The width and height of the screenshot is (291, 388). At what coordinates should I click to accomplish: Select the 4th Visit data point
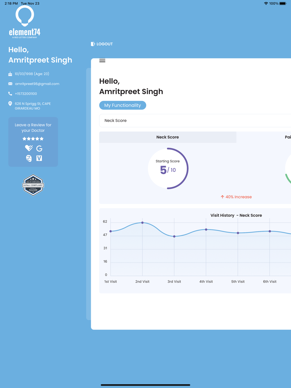206,229
